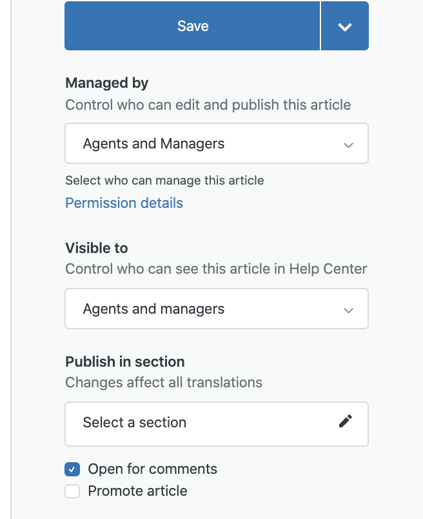Open the Managed by dropdown
The width and height of the screenshot is (423, 519).
216,143
